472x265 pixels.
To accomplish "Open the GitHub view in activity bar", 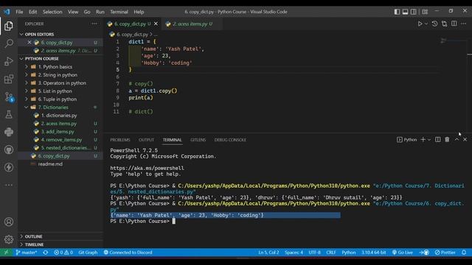I will pos(9,149).
